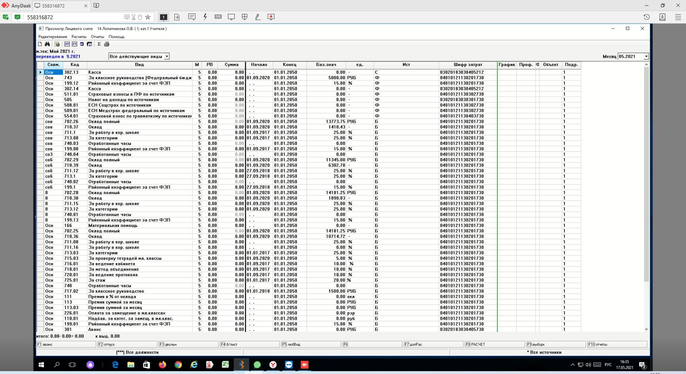Select the За стаж row
Screen dimensions: 686x374
pyautogui.click(x=309, y=280)
